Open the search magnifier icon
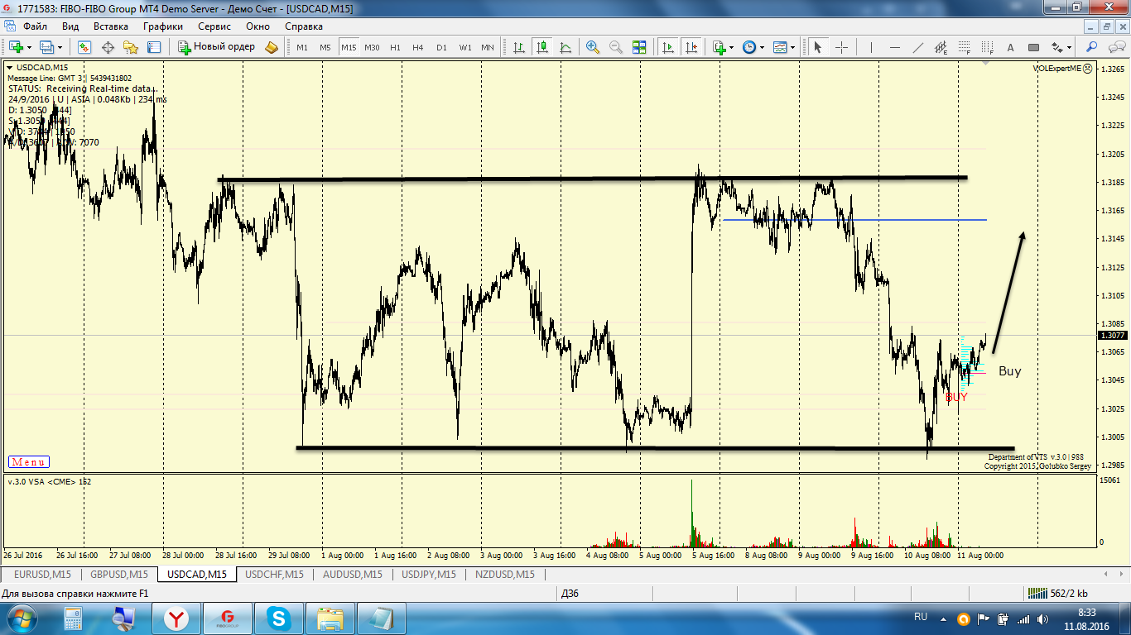The image size is (1131, 635). [1091, 47]
